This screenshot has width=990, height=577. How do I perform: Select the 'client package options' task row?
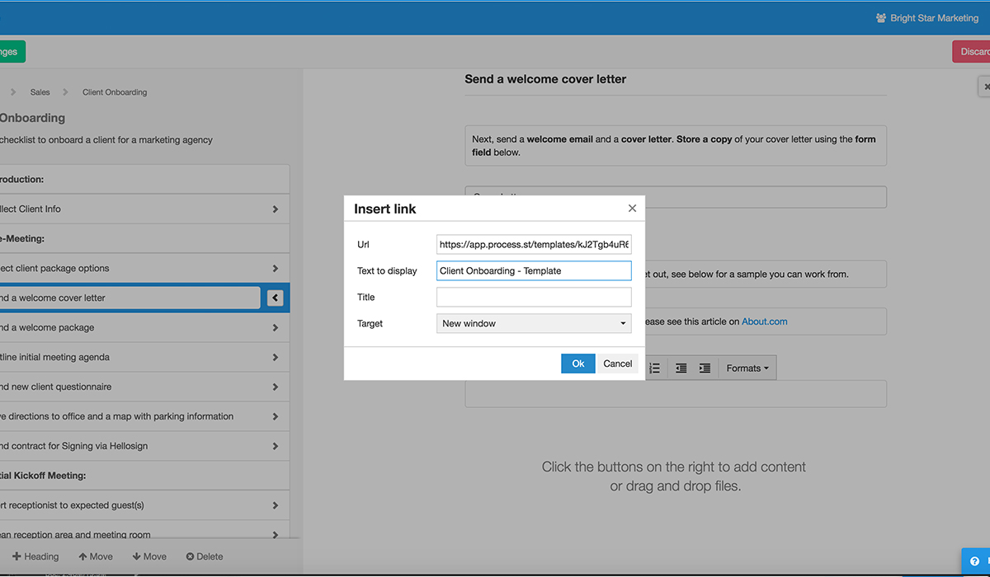[x=144, y=269]
